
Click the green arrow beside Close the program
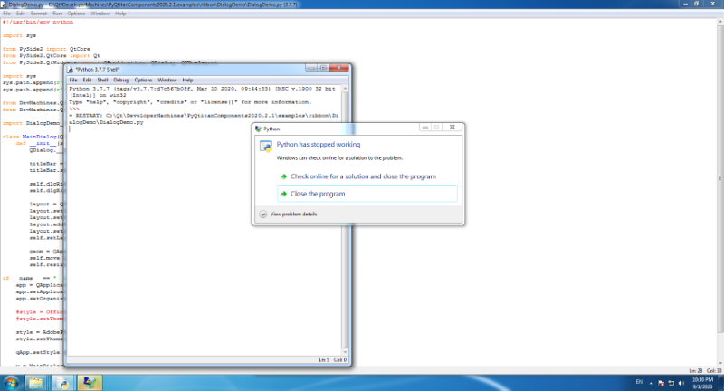283,194
